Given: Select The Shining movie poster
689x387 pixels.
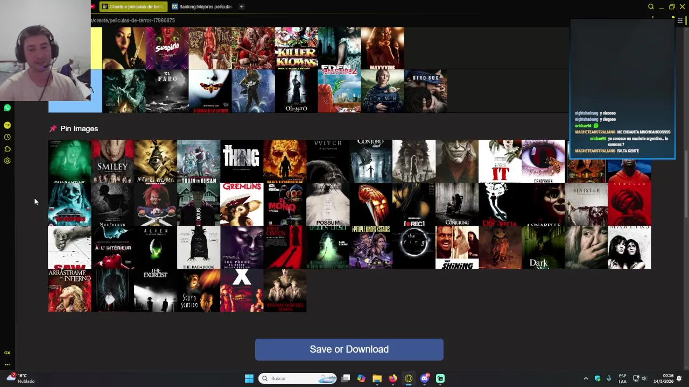Looking at the screenshot, I should pyautogui.click(x=457, y=247).
